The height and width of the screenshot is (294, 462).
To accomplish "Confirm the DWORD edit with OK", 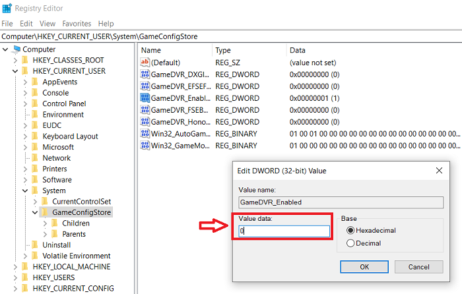I will 364,267.
